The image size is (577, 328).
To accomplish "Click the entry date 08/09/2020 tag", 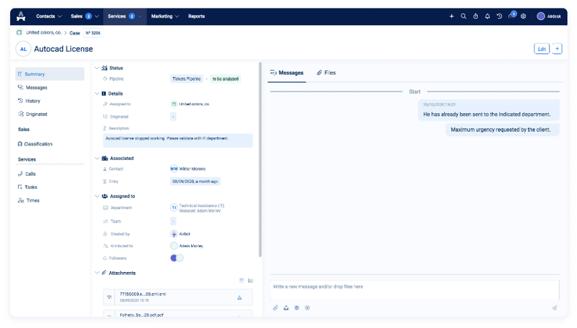I will (x=195, y=181).
